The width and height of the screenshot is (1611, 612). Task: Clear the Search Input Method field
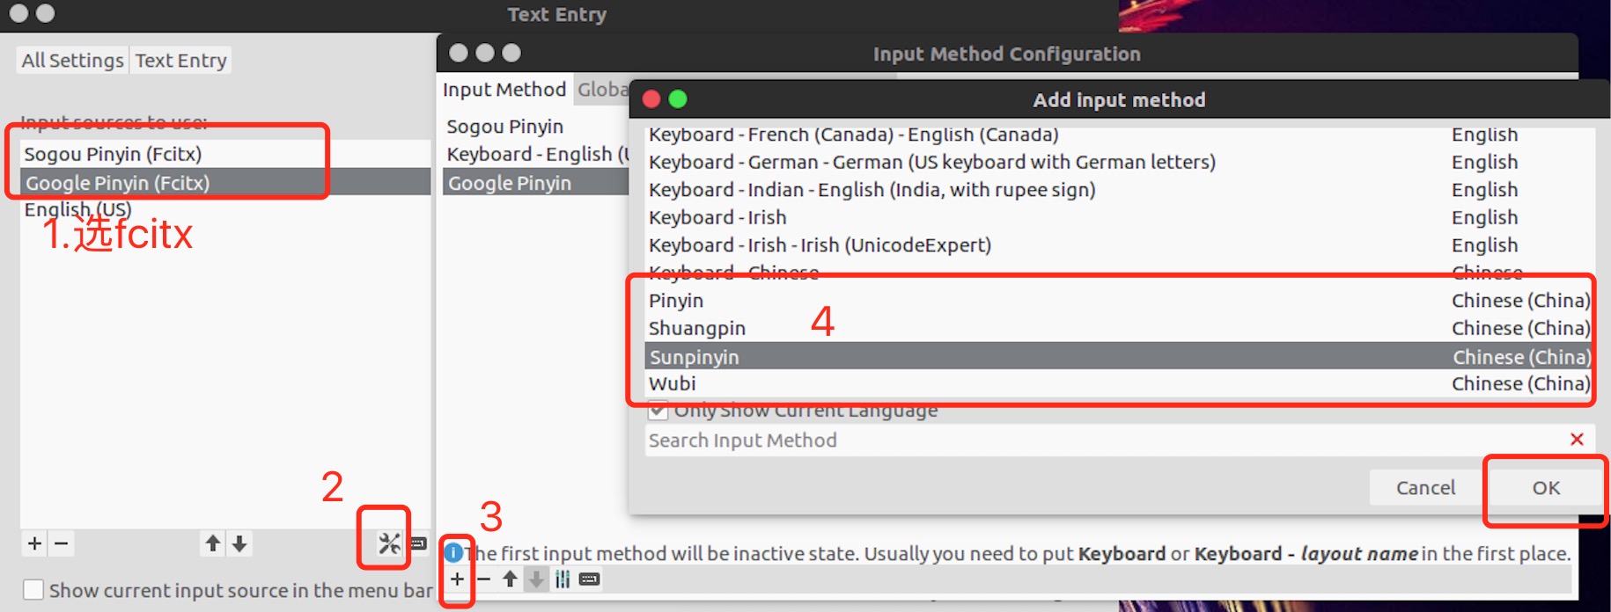pos(1577,439)
